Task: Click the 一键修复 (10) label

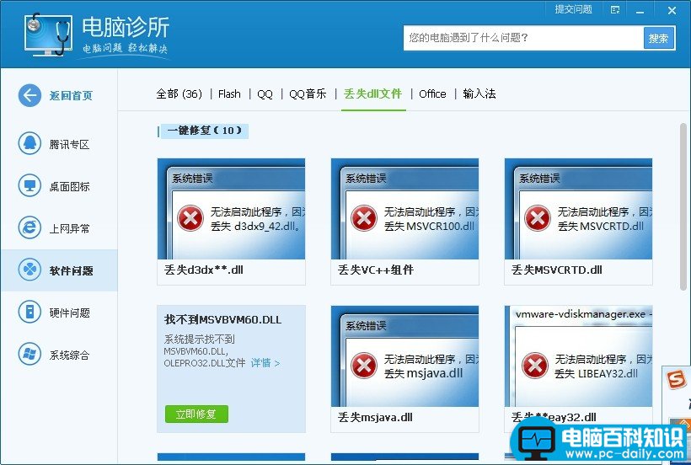Action: [x=205, y=131]
